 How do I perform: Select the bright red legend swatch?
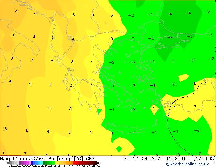74,163
